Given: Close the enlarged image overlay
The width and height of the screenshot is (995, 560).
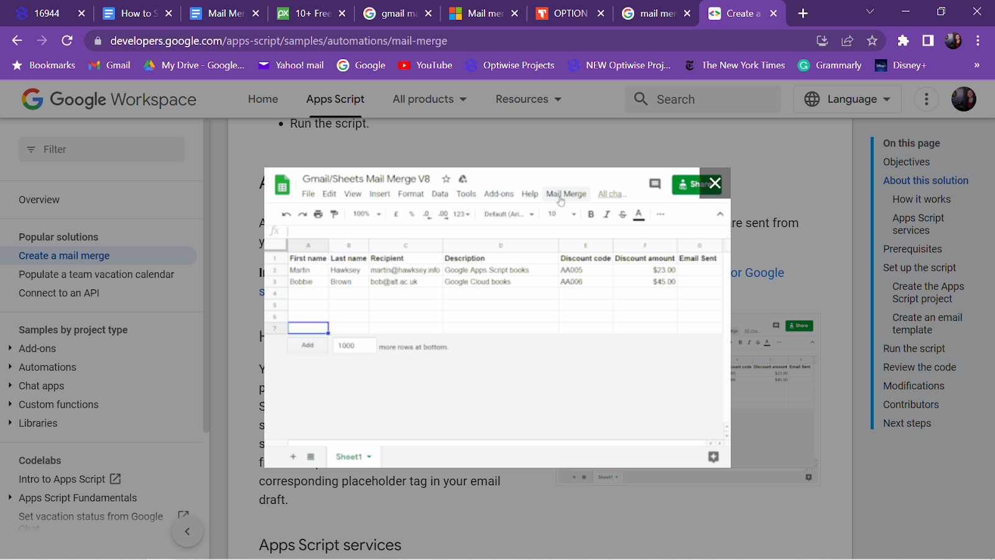Looking at the screenshot, I should tap(715, 183).
